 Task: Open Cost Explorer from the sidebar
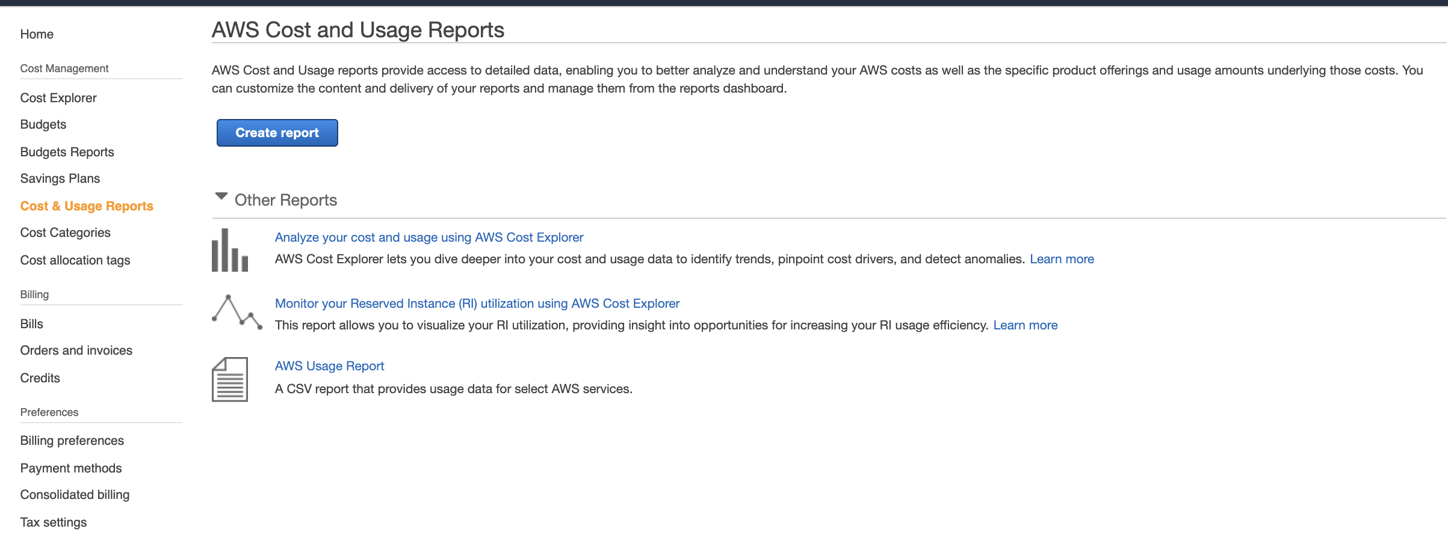coord(58,98)
